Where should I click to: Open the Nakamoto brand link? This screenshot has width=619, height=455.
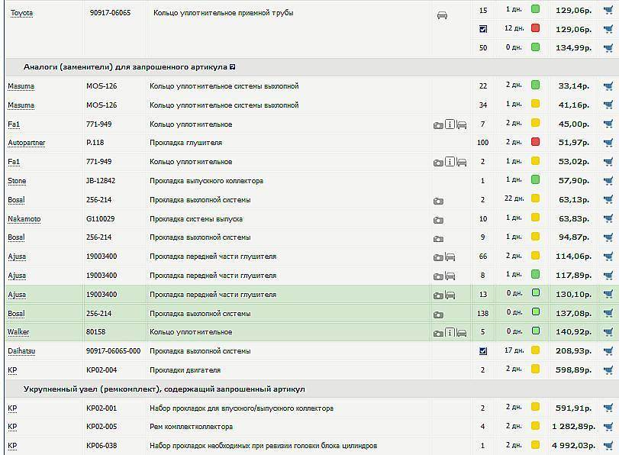24,219
